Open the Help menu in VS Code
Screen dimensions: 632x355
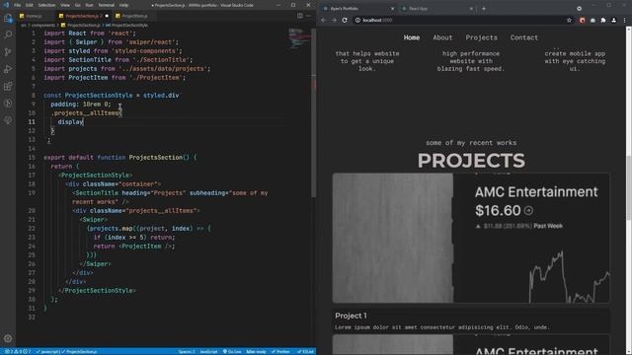tap(124, 5)
